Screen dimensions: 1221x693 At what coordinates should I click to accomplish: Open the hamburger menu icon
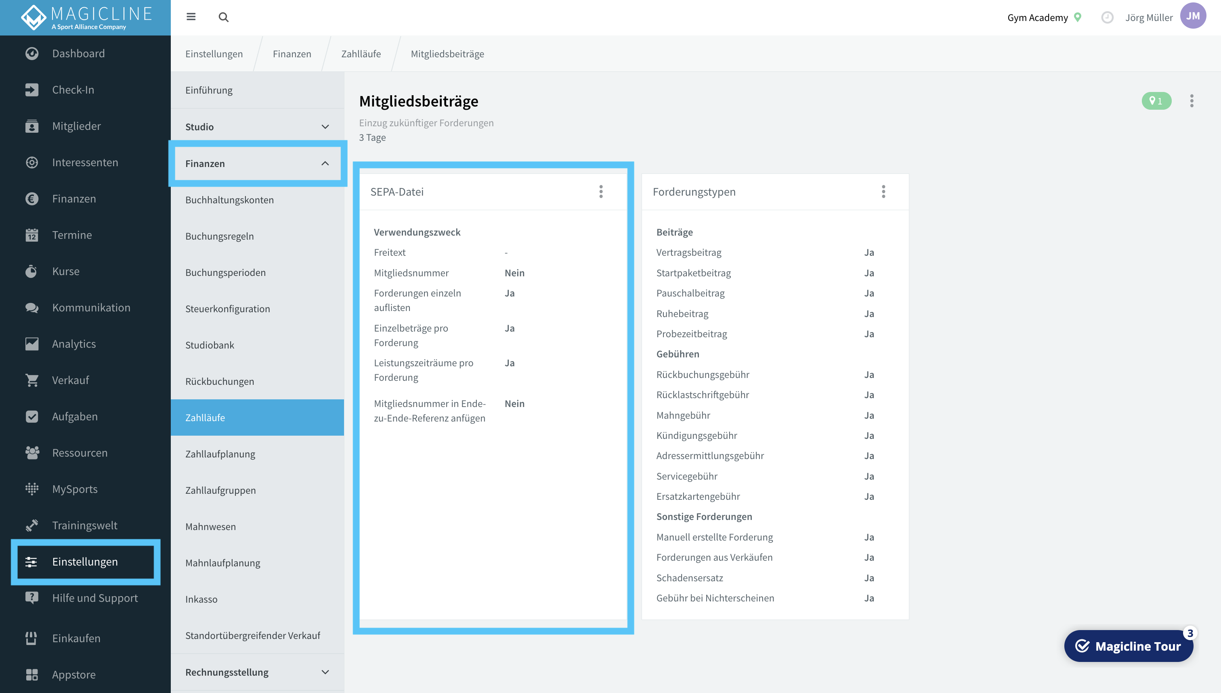click(x=191, y=17)
